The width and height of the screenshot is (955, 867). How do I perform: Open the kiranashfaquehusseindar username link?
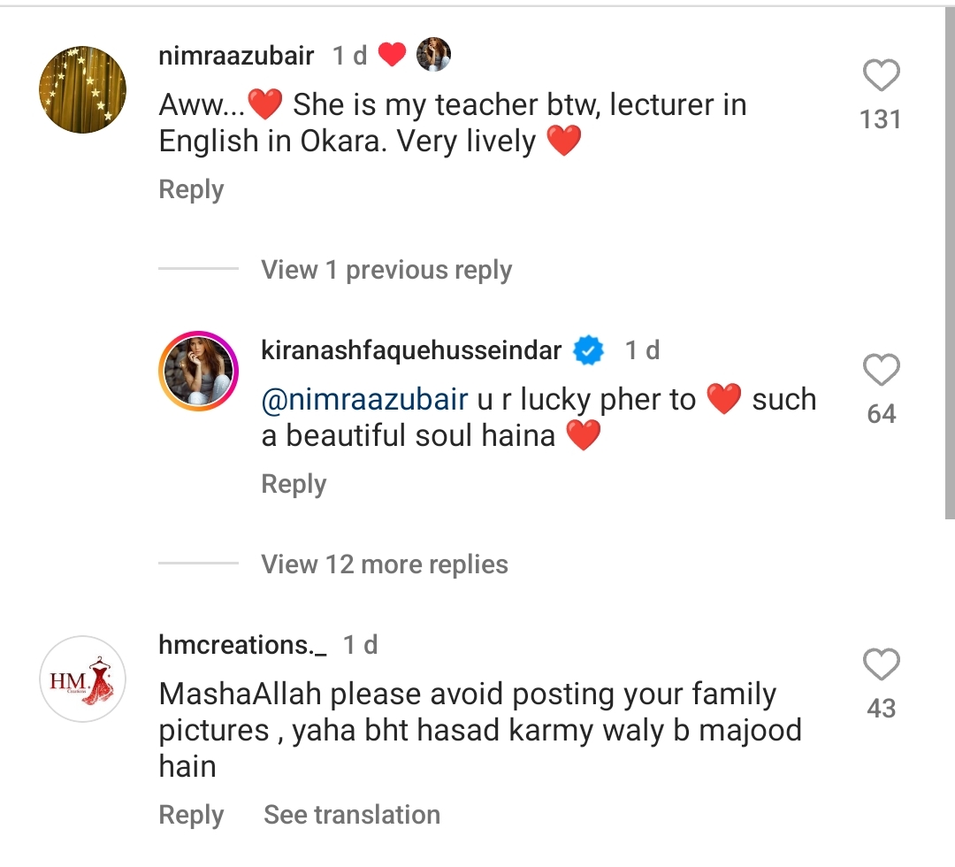[411, 350]
